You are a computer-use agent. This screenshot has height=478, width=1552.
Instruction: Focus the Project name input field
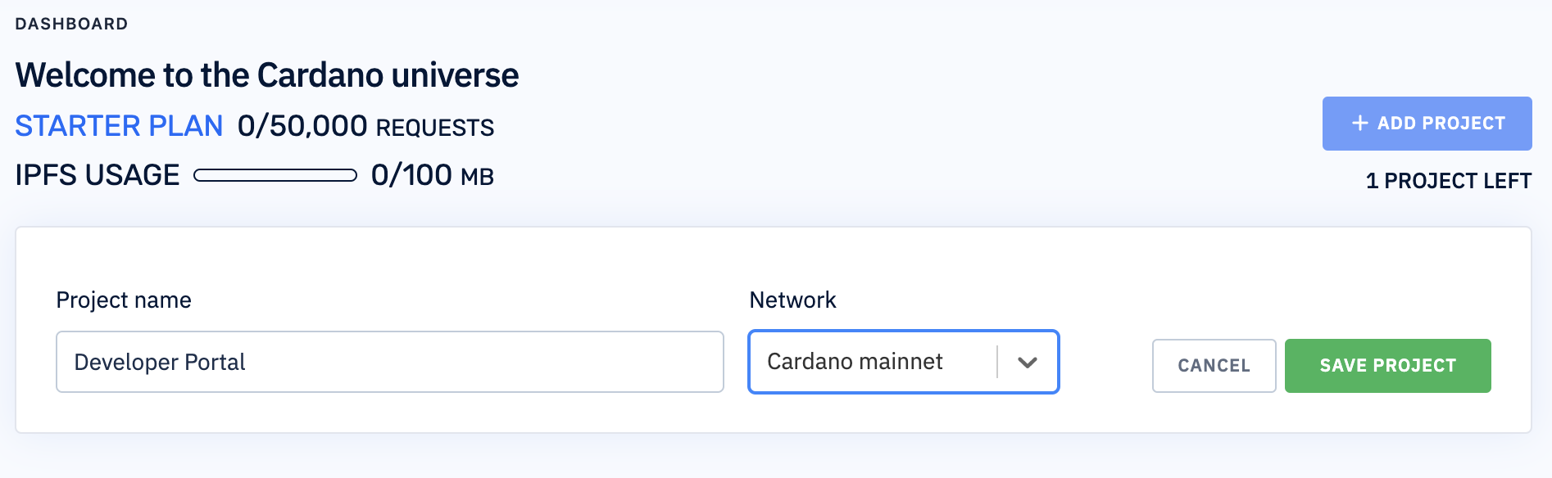[x=390, y=362]
